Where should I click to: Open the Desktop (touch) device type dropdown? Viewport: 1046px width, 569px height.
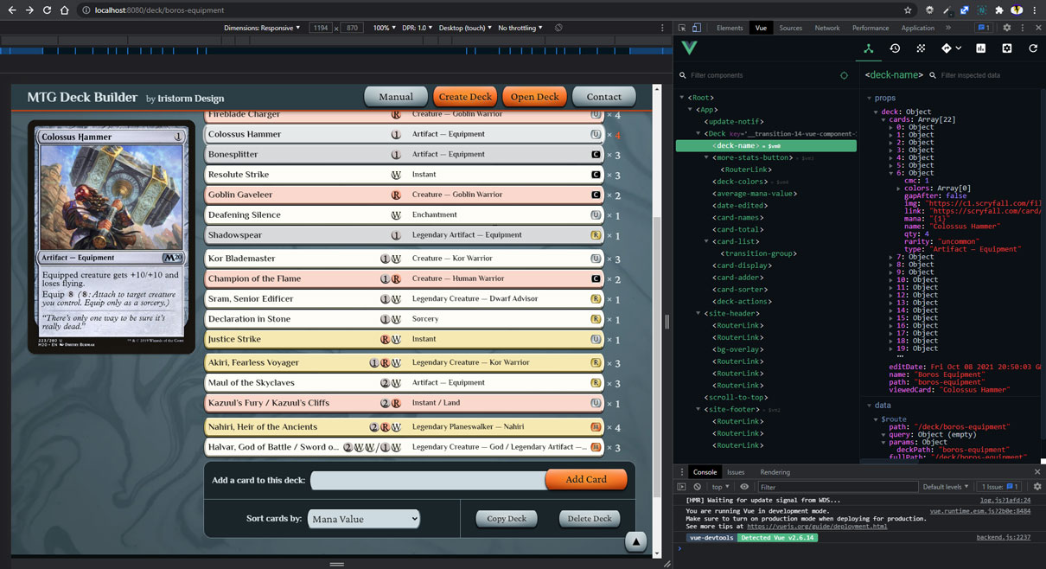tap(465, 28)
